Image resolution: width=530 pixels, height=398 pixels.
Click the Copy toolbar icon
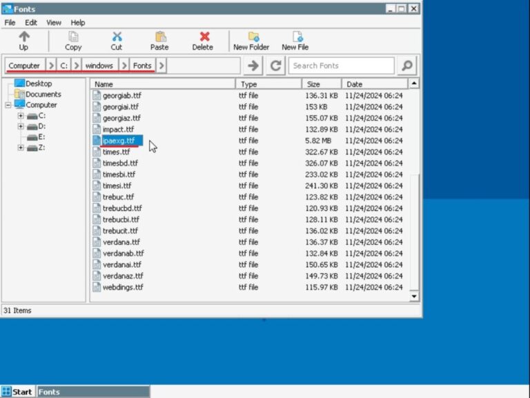pos(73,37)
